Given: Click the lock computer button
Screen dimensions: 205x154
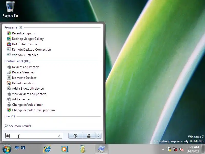Looking at the screenshot, I should pyautogui.click(x=89, y=136).
